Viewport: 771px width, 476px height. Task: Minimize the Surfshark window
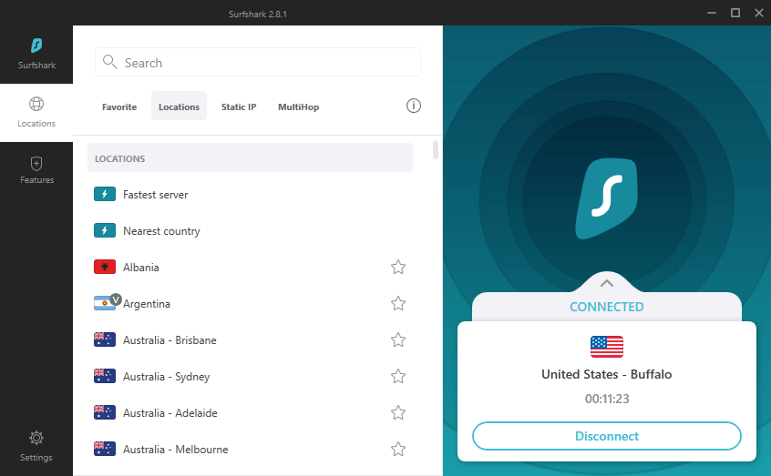(x=712, y=13)
